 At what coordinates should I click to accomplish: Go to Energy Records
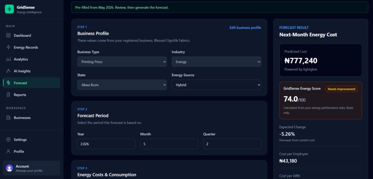pos(31,47)
